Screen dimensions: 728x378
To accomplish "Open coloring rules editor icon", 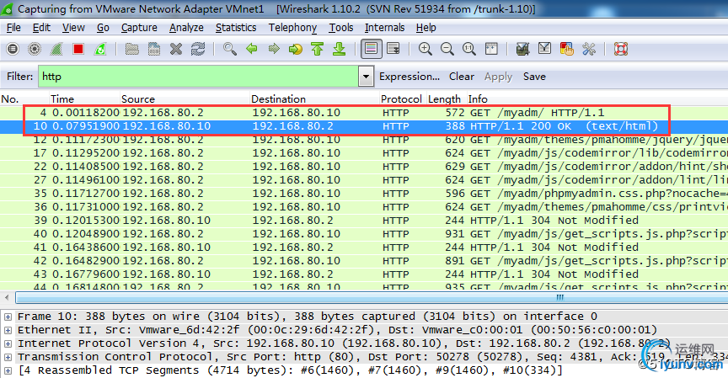I will pos(566,49).
